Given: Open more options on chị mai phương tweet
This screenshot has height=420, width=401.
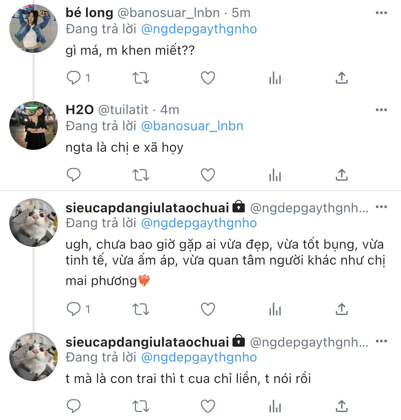Looking at the screenshot, I should coord(381,207).
